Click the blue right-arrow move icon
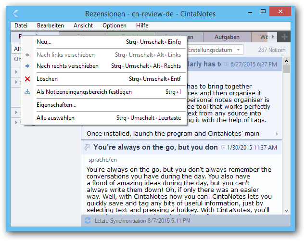The height and width of the screenshot is (241, 305). coord(27,66)
